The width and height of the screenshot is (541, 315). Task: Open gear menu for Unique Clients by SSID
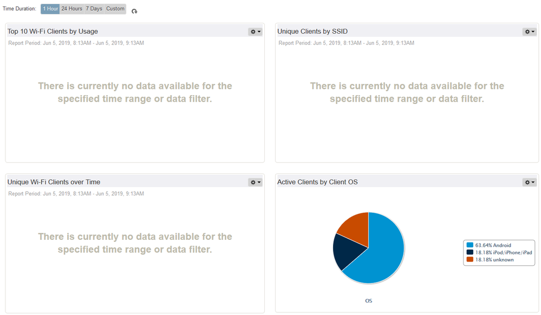(x=529, y=31)
